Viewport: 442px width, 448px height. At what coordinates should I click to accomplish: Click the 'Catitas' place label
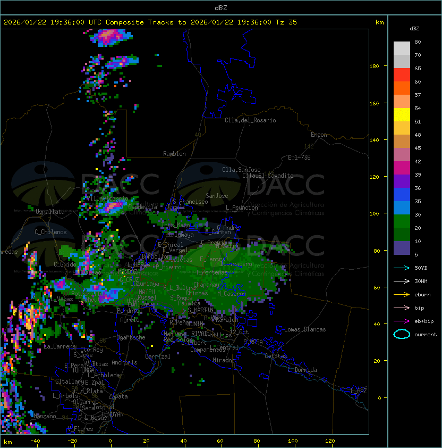click(276, 356)
